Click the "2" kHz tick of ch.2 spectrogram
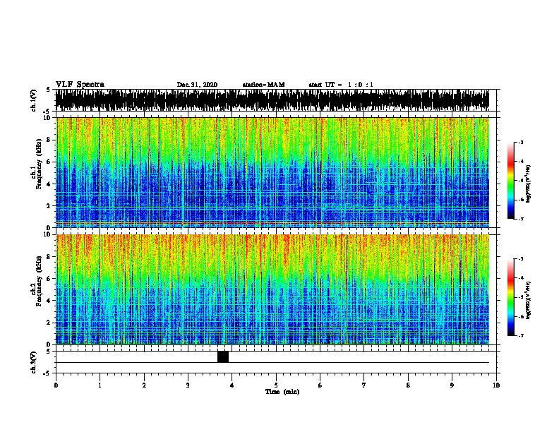Image resolution: width=559 pixels, height=432 pixels. pyautogui.click(x=49, y=323)
